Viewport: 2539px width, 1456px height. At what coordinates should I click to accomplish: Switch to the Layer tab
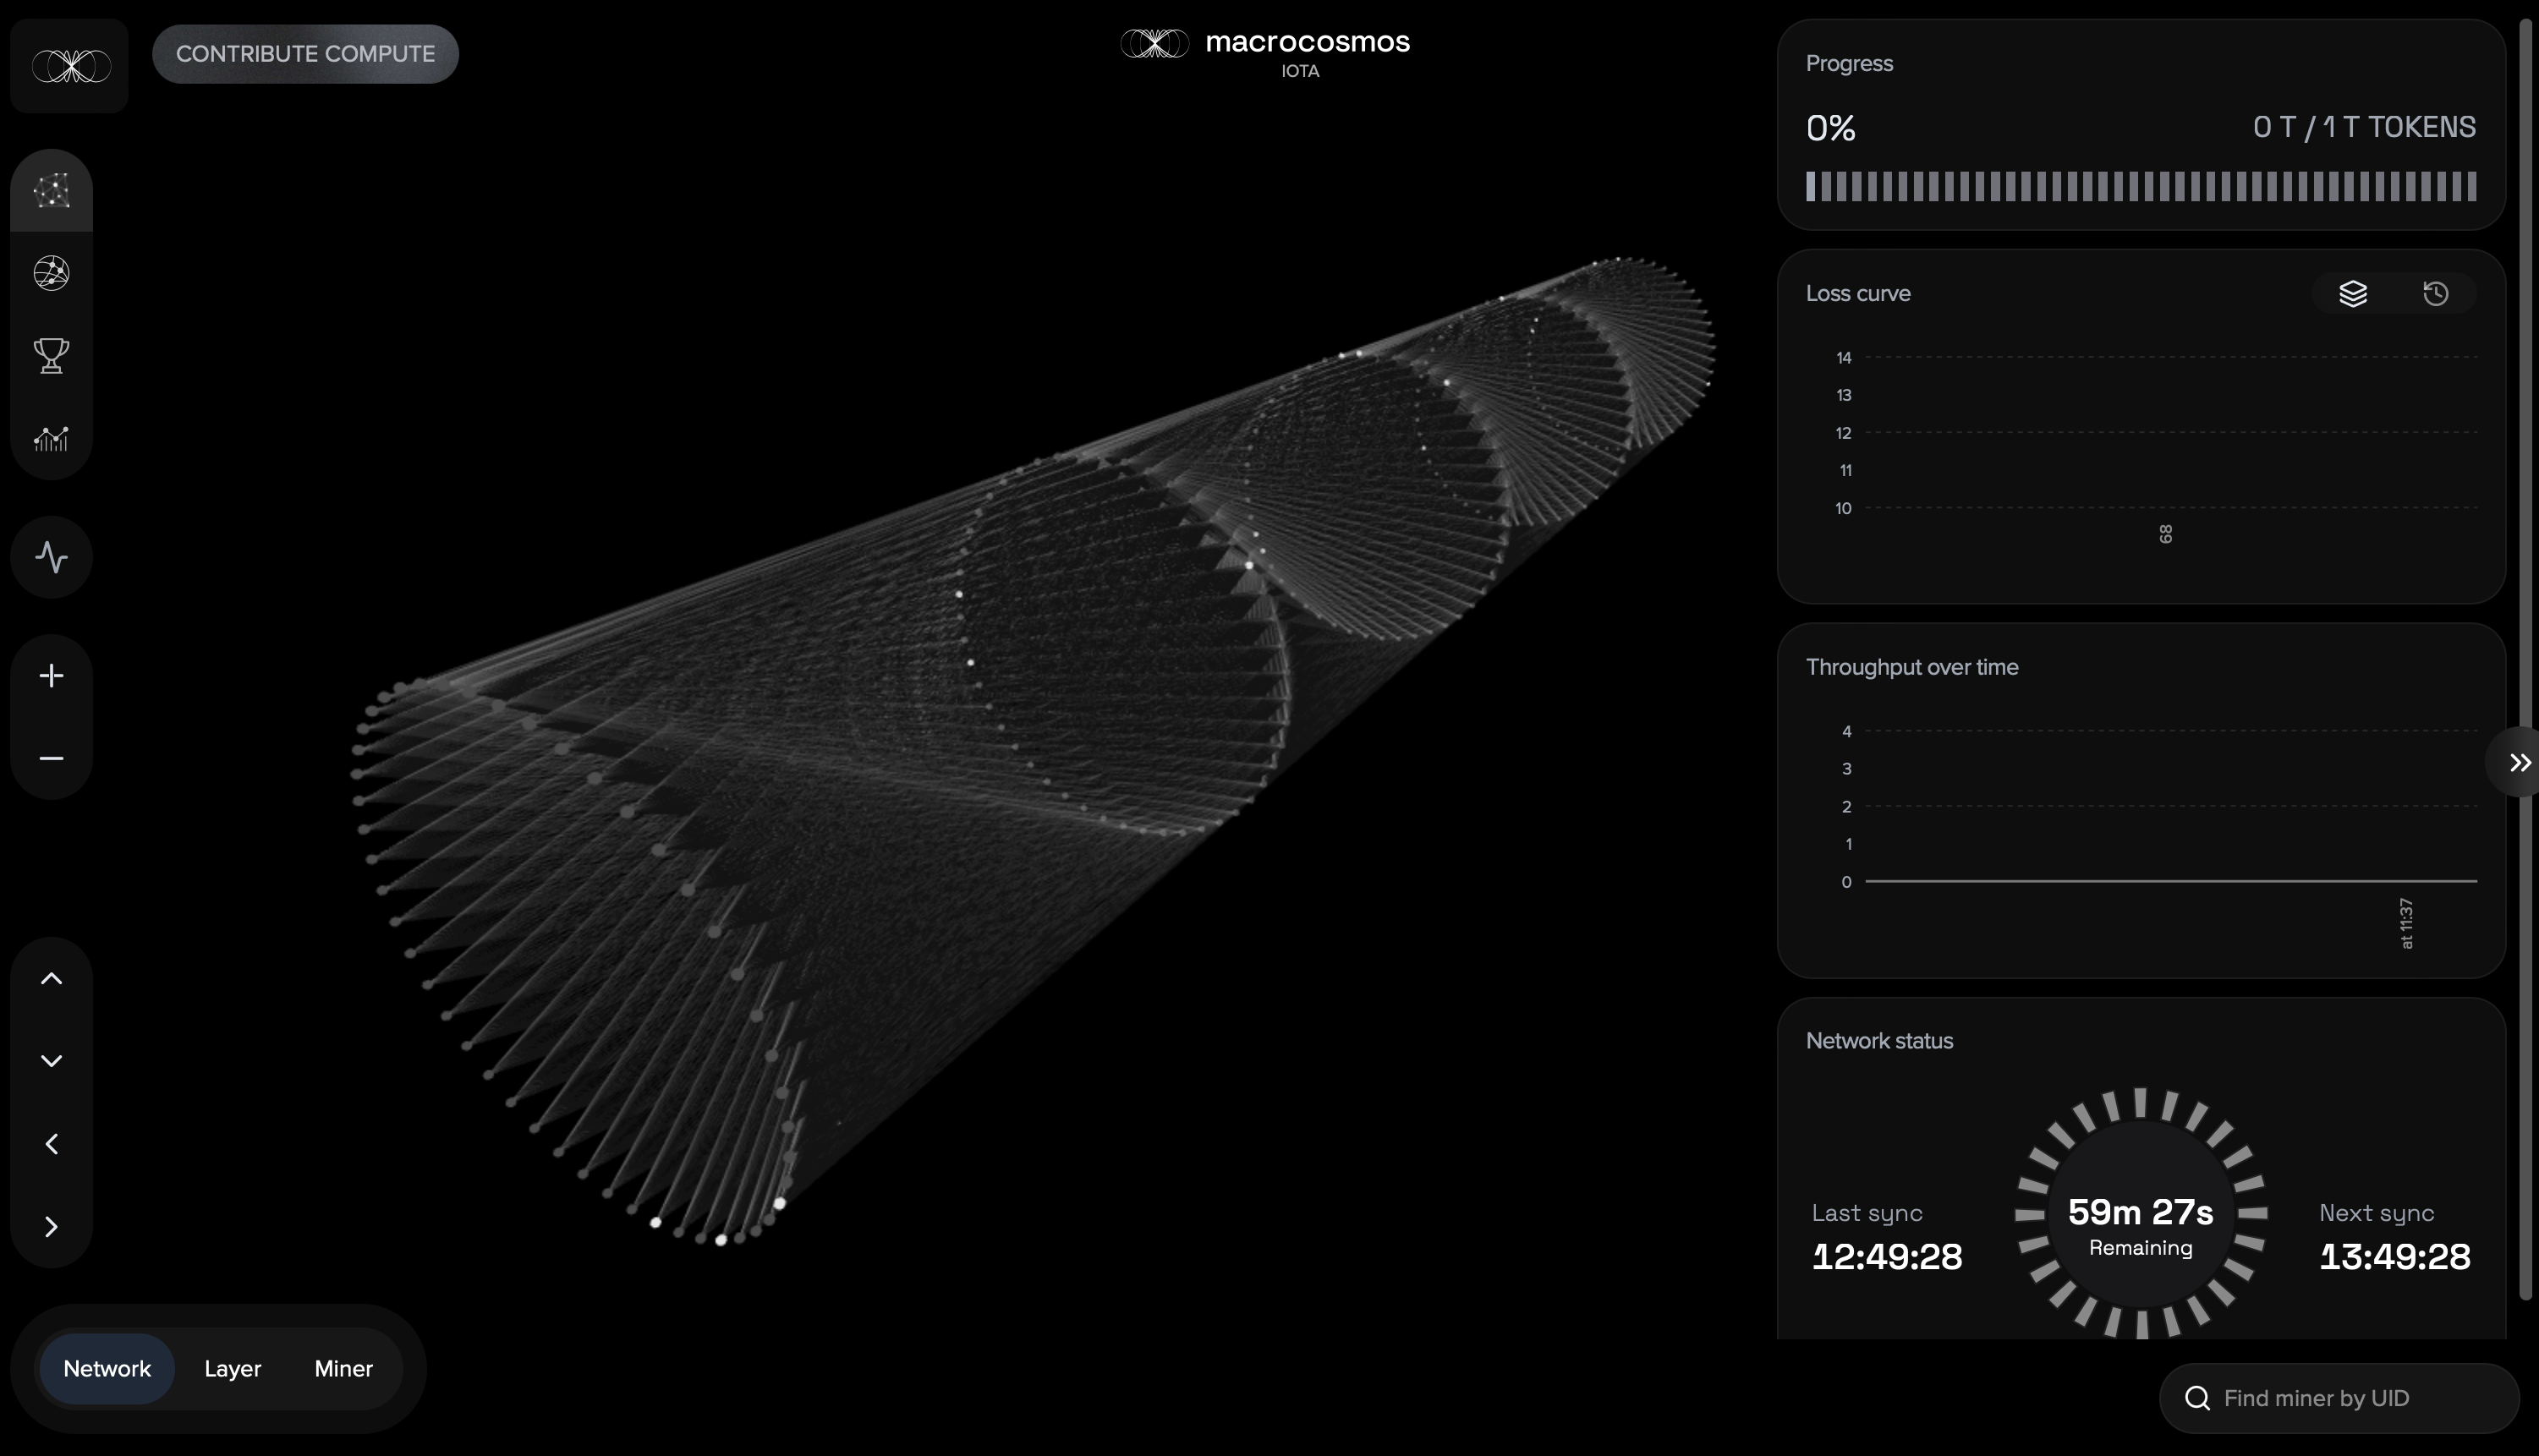(232, 1368)
